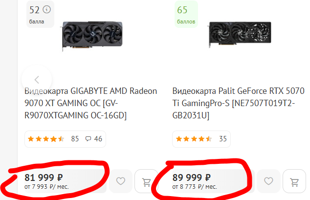Add GIGABYTE Radeon 9070 XT to cart
Screen dimensions: 310x200
[146, 182]
